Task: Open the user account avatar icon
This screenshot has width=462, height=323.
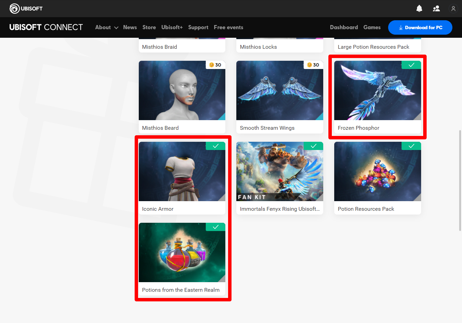Action: [x=453, y=9]
